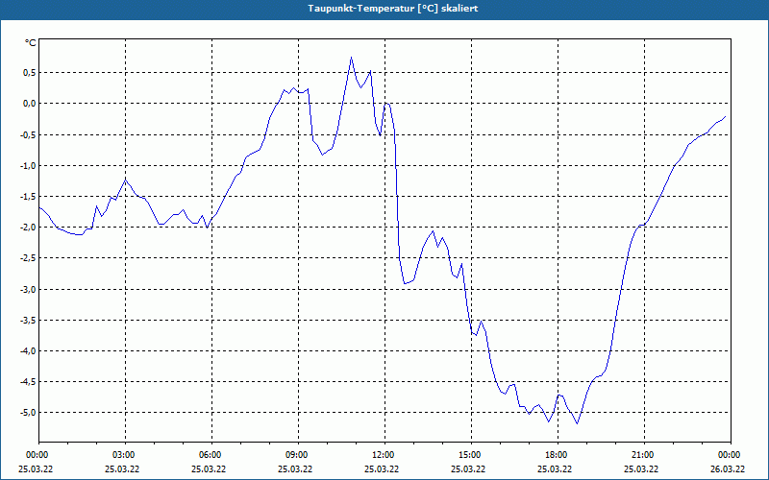Click the 0,5 y-axis label
Screen dimensions: 769x480
[x=30, y=73]
